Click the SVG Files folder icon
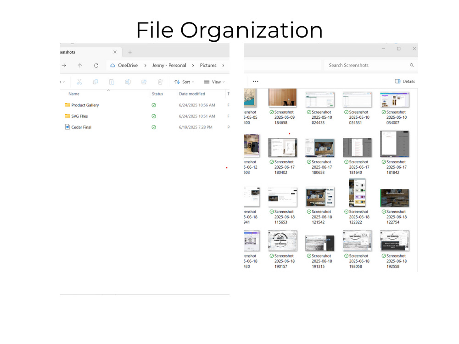The height and width of the screenshot is (344, 459). (67, 116)
